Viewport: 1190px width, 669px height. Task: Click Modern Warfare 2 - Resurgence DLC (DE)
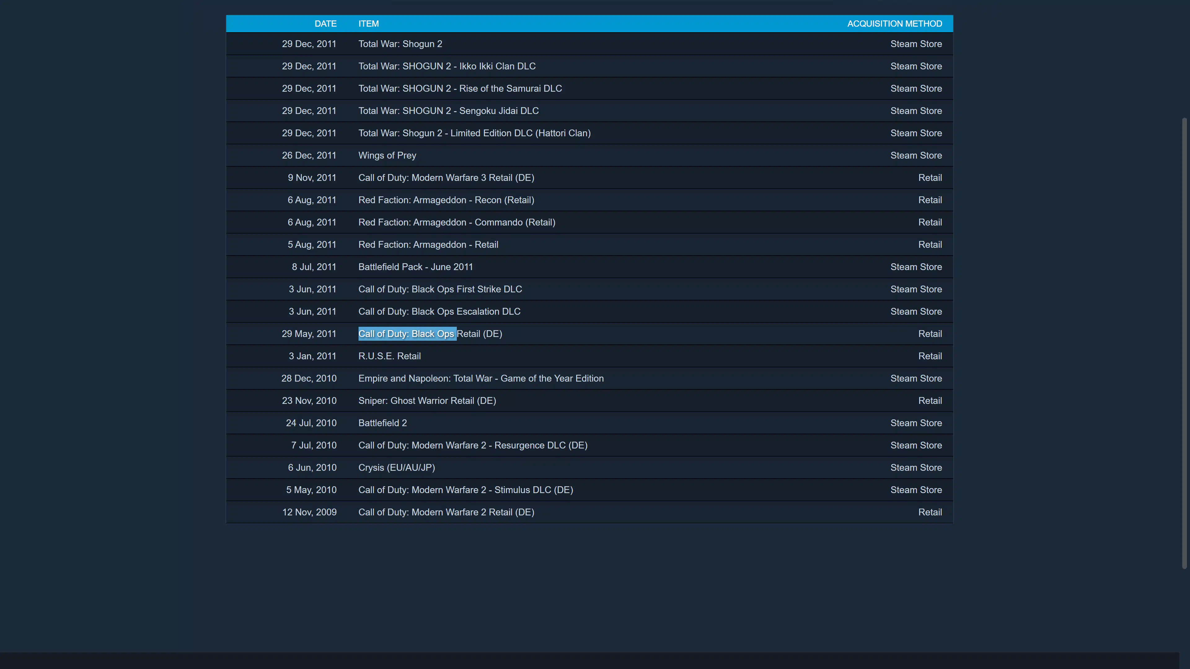click(473, 446)
